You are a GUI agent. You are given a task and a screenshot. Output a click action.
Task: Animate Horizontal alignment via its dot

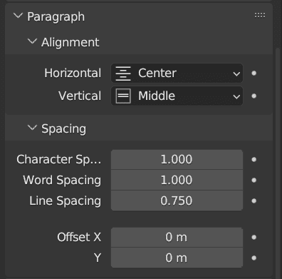click(x=254, y=73)
